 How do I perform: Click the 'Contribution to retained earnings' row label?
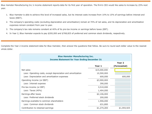pos(37,108)
